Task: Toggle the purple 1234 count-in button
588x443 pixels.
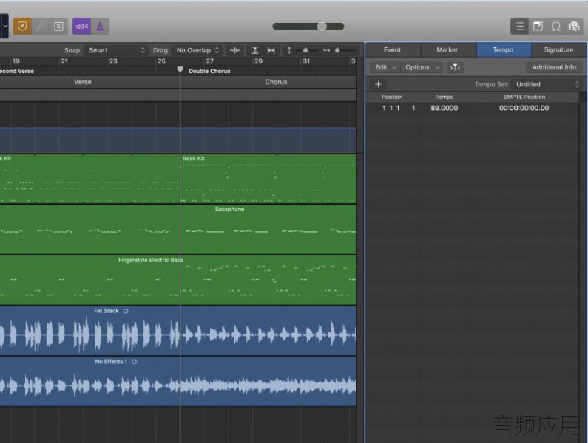Action: [x=82, y=27]
